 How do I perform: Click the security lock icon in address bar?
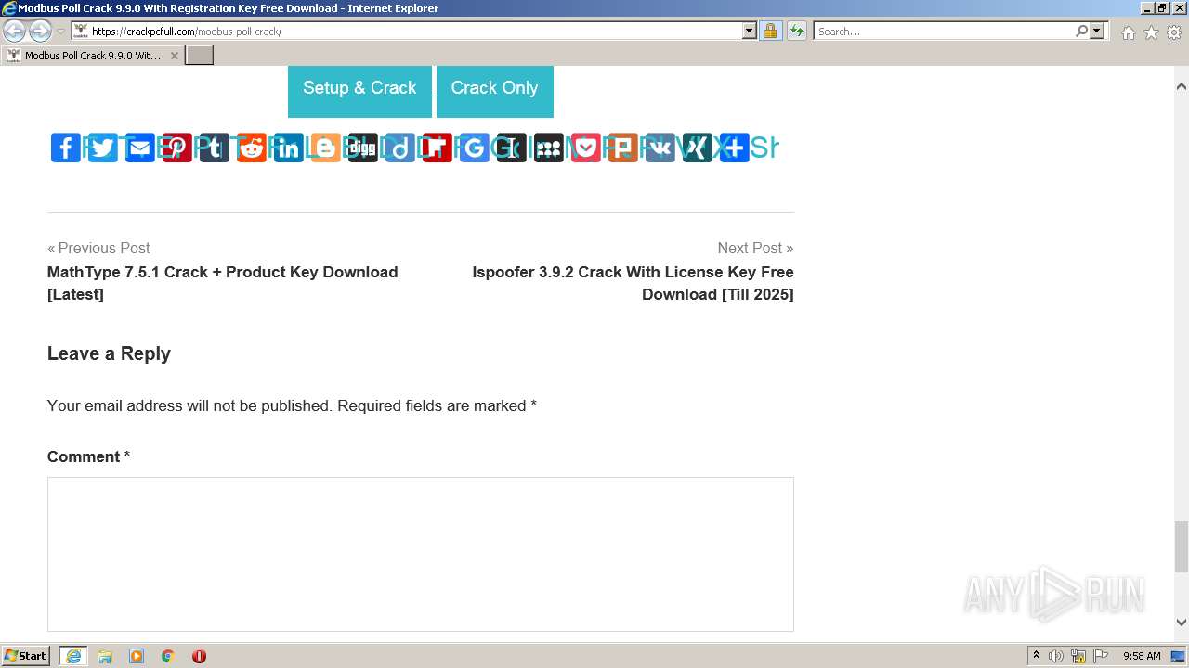(x=770, y=31)
